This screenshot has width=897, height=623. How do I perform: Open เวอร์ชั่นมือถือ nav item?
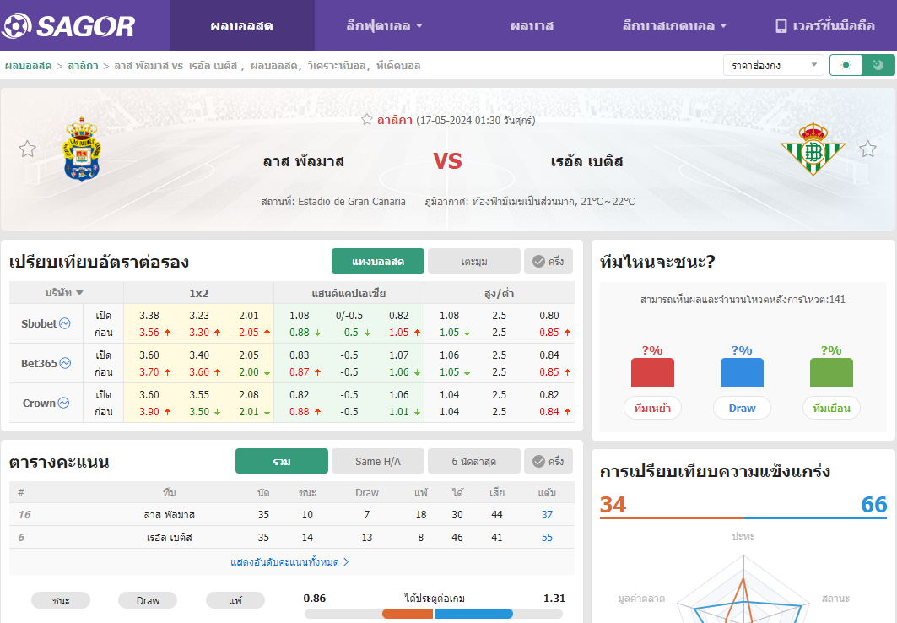pos(825,26)
